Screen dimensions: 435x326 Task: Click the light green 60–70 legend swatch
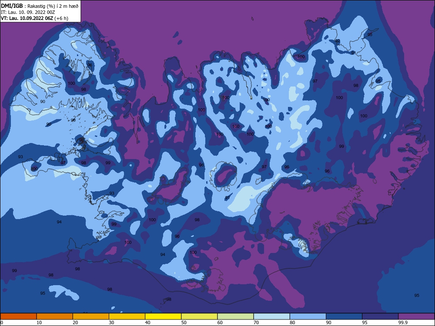click(235, 316)
